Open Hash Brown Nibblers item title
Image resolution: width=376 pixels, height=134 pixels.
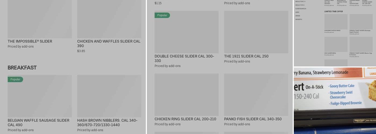click(x=107, y=122)
